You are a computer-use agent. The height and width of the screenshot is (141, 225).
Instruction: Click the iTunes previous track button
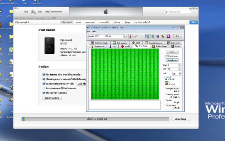tap(26, 12)
